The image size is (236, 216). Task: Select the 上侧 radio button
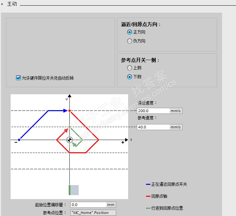click(129, 68)
